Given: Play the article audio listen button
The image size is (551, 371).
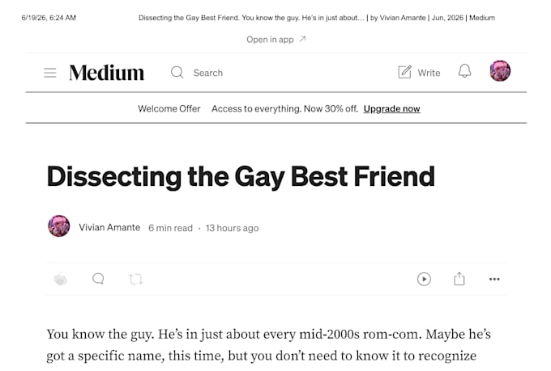Looking at the screenshot, I should click(x=424, y=279).
